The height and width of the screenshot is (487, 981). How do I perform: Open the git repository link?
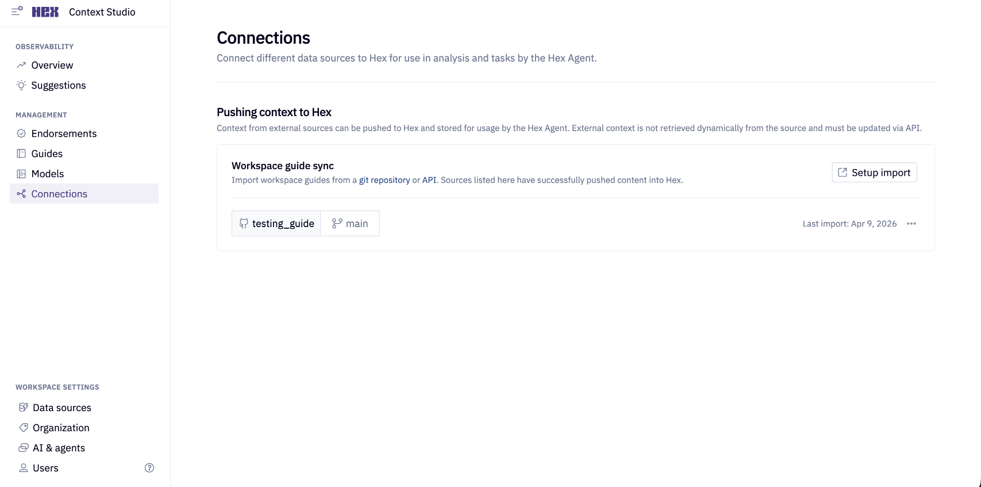coord(384,180)
